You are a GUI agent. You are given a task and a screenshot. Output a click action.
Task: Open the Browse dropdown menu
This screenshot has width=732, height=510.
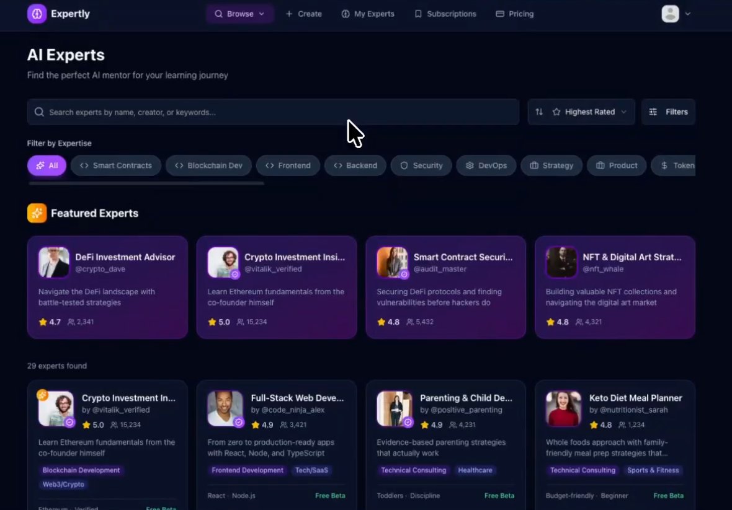(x=239, y=14)
